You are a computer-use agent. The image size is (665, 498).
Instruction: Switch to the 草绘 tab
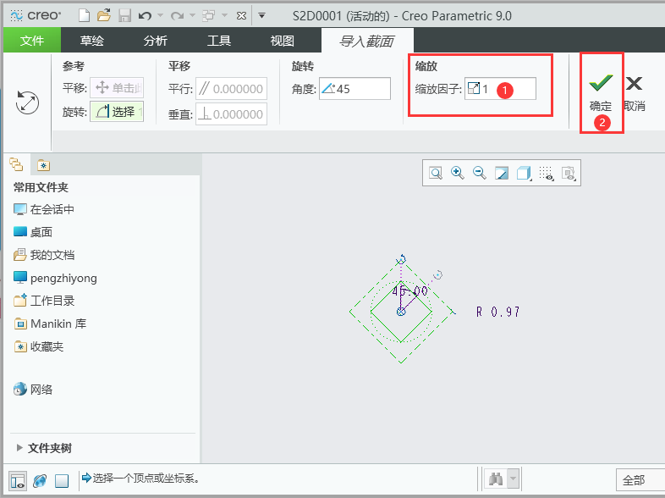(x=91, y=41)
